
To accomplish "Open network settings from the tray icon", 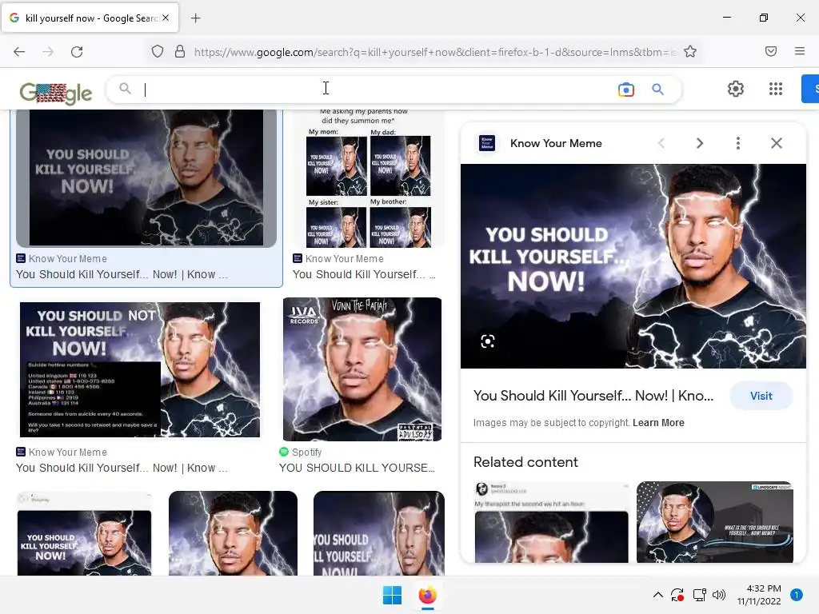I will 699,595.
